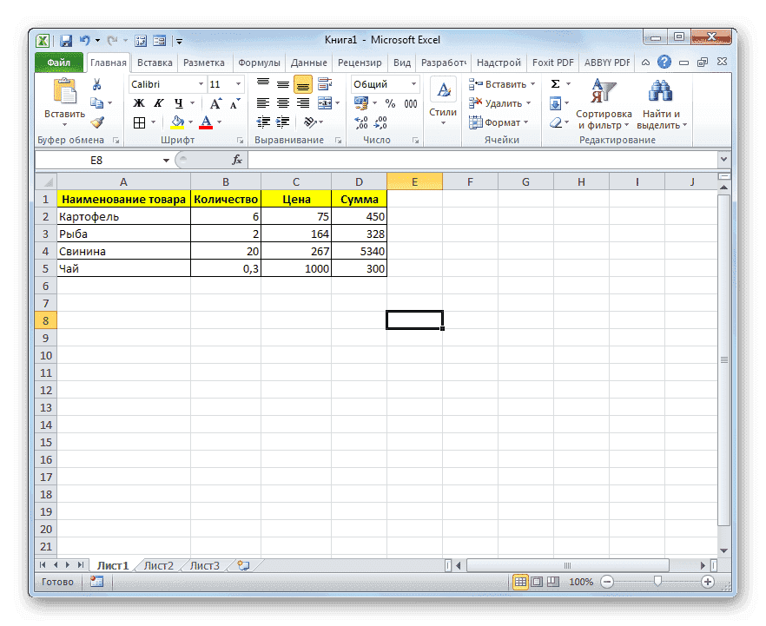Viewport: 766px width, 626px height.
Task: Toggle italic formatting
Action: tap(160, 102)
